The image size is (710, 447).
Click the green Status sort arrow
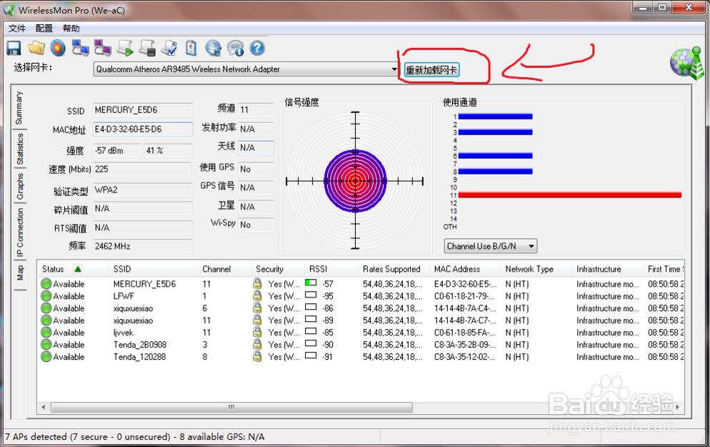click(x=78, y=269)
